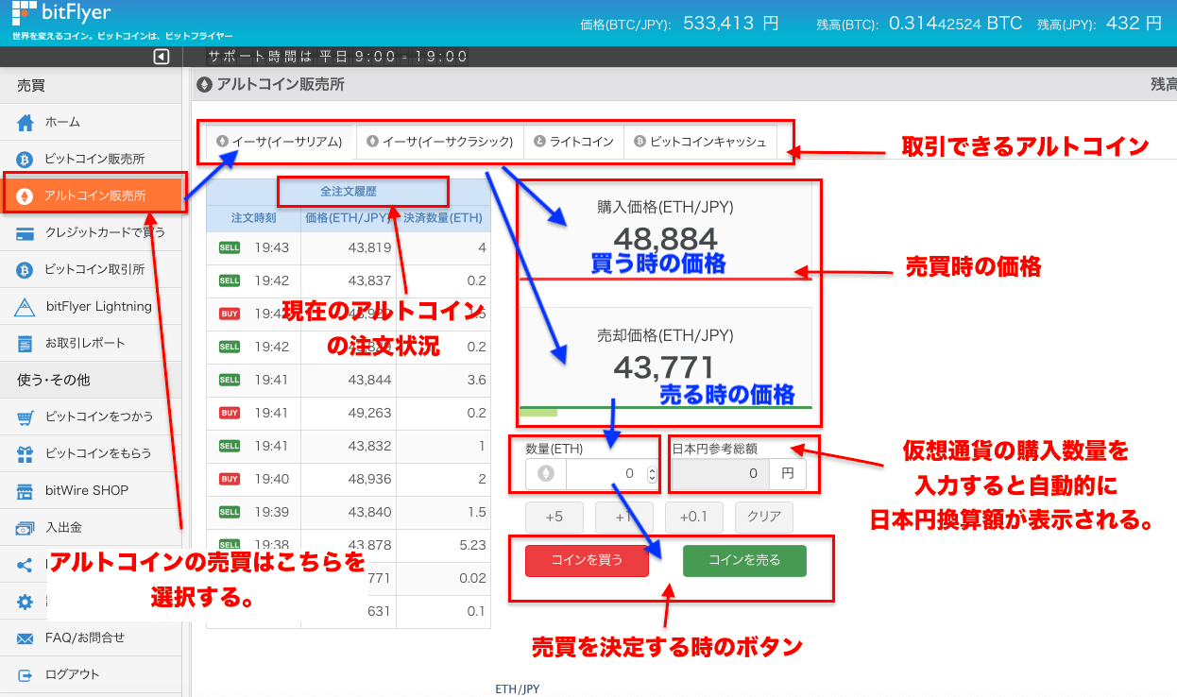This screenshot has height=697, width=1177.
Task: Click ログアウト in the sidebar
Action: pyautogui.click(x=90, y=675)
